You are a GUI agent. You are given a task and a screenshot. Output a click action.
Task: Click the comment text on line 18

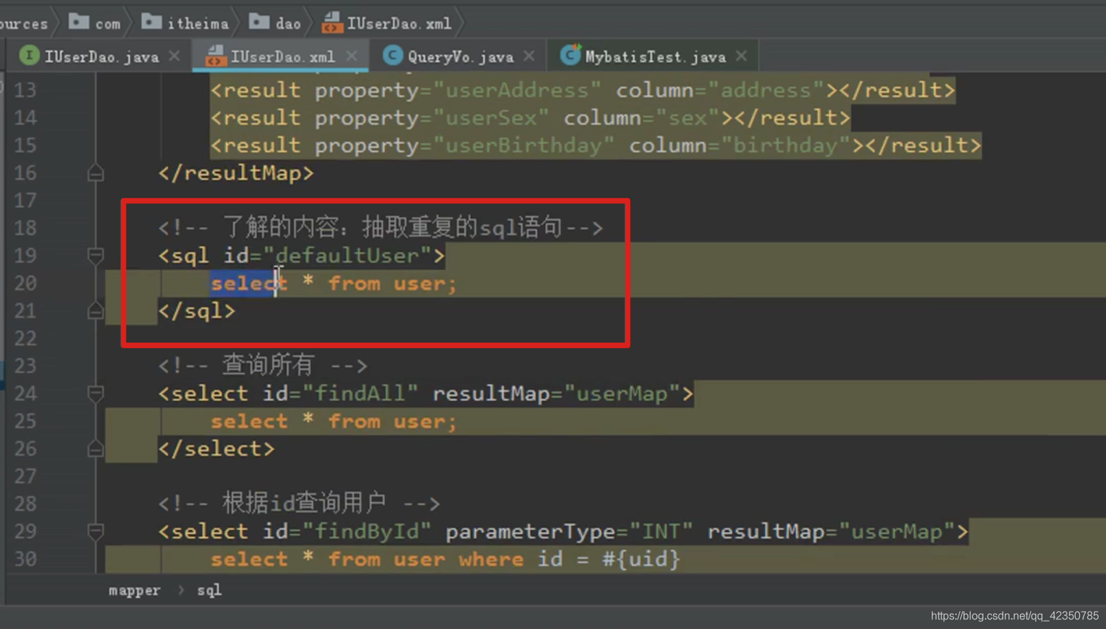point(380,227)
